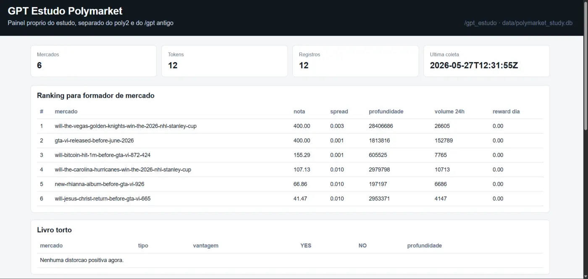Screen dimensions: 588x279
Task: Select the Mercados stat card
Action: pos(94,61)
